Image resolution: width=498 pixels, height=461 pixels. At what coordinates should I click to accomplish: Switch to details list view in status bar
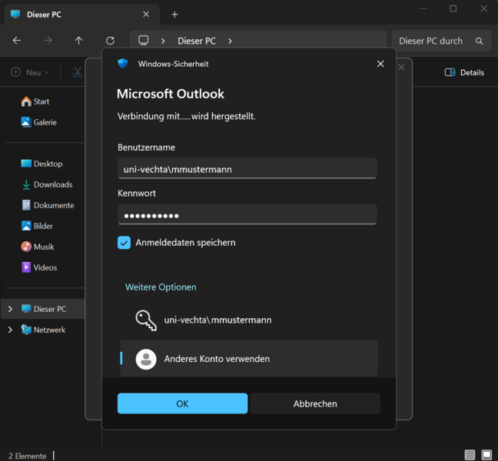click(470, 455)
